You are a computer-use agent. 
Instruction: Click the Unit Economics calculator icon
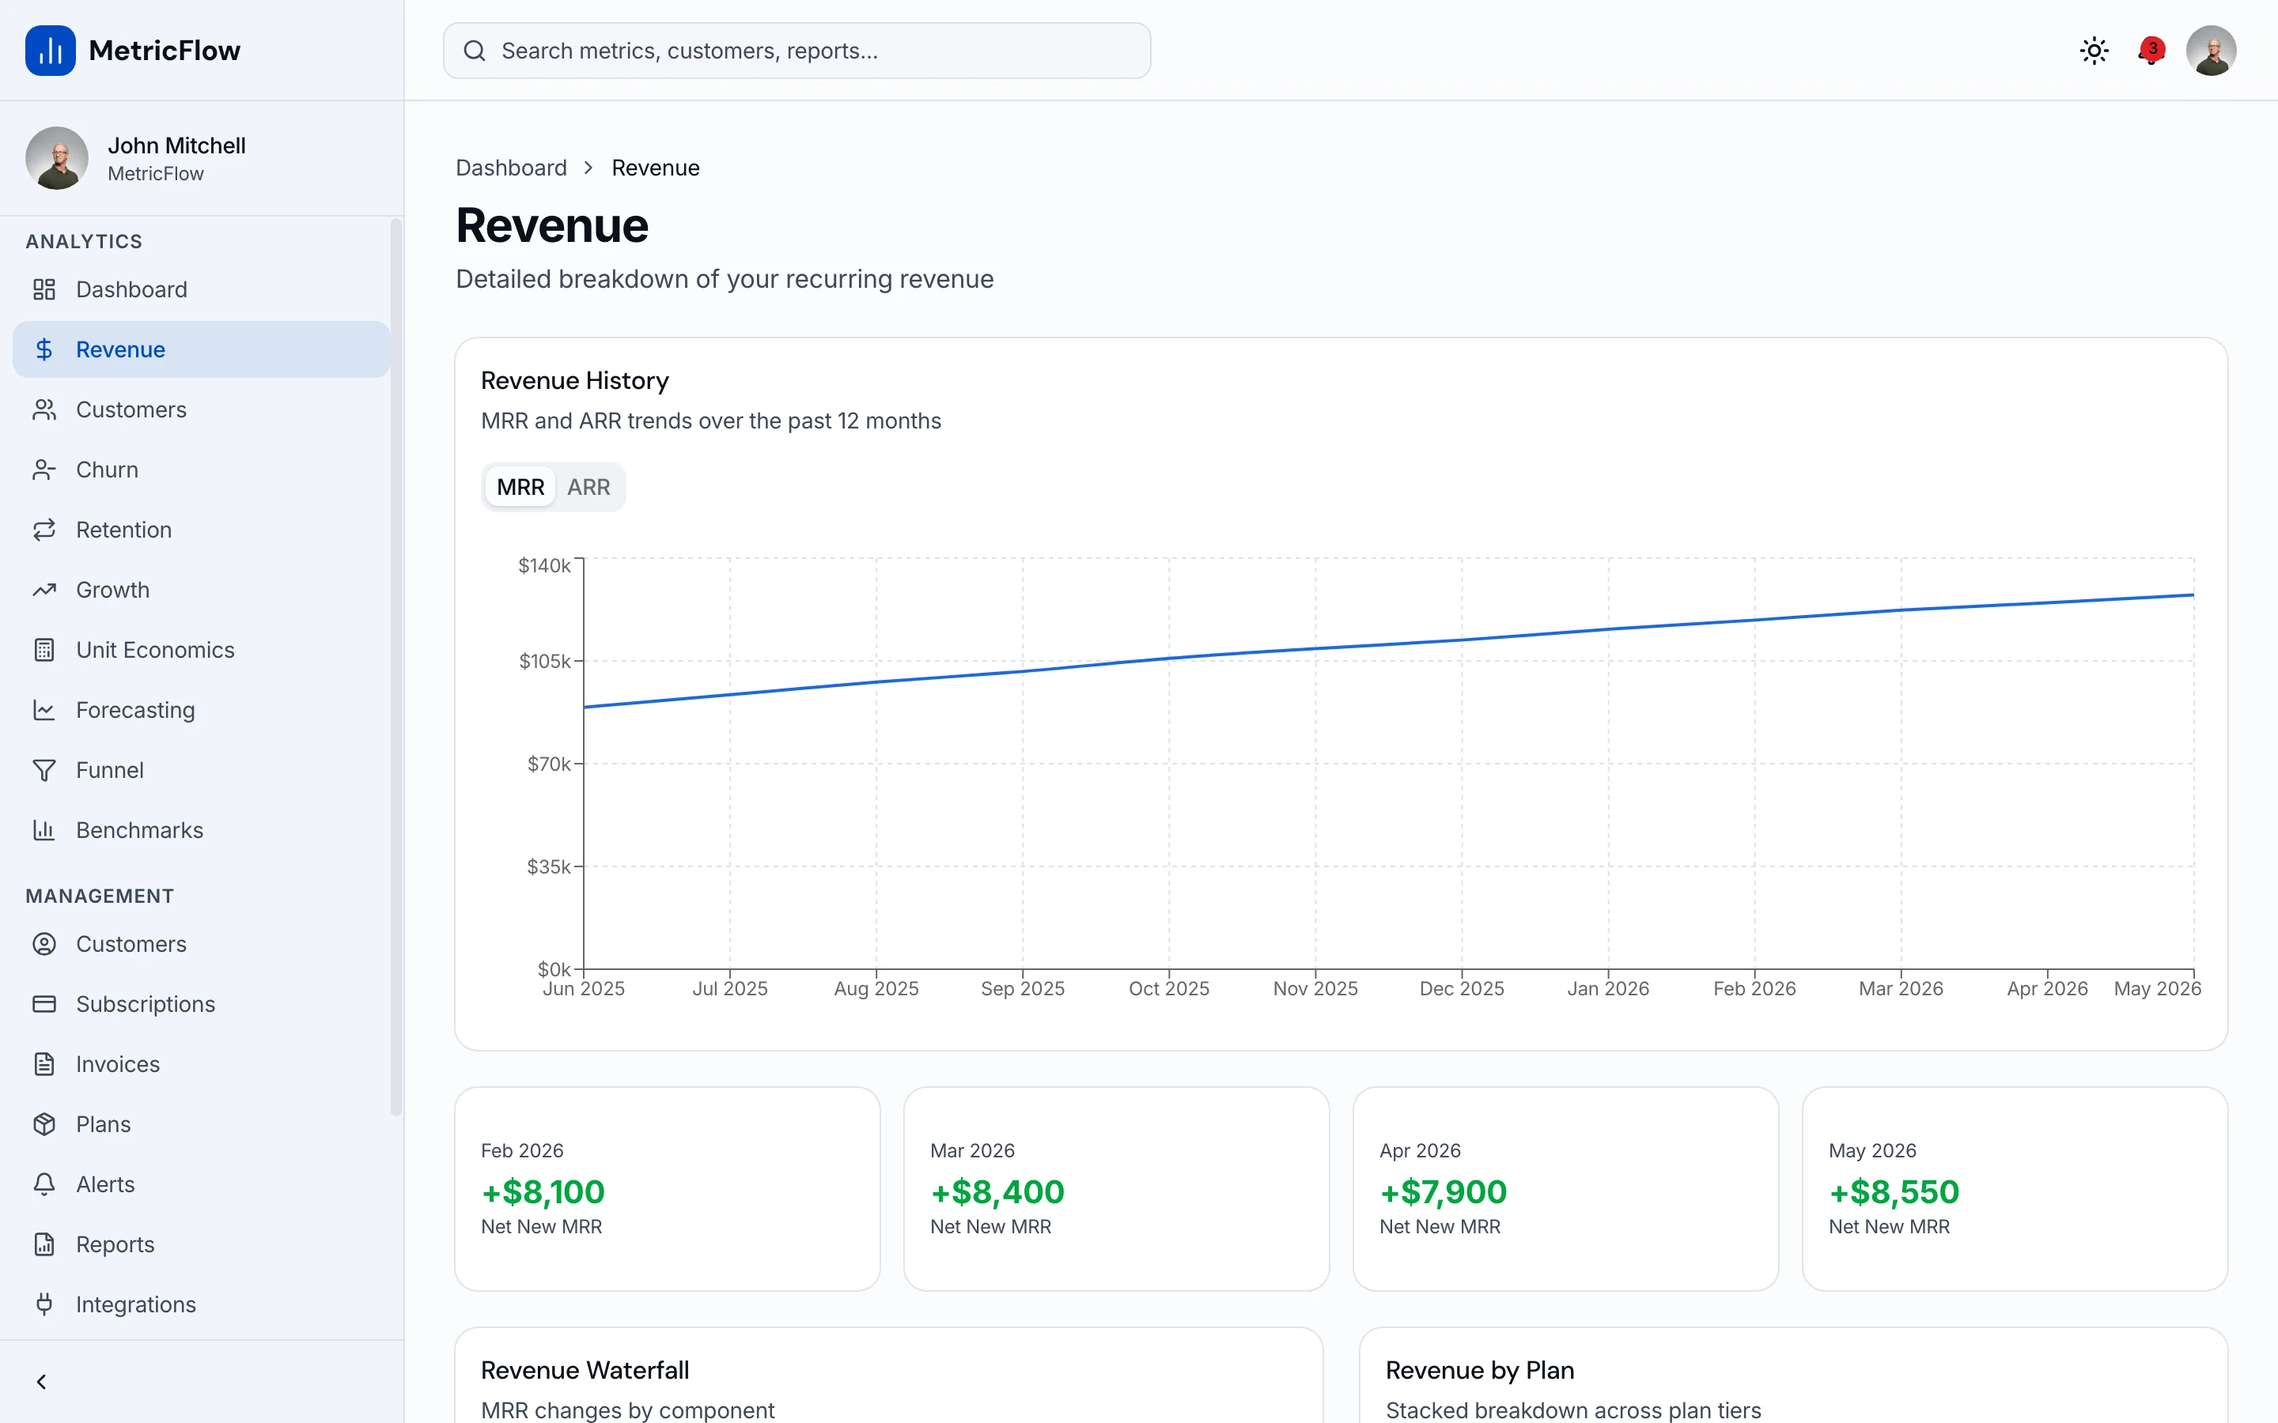click(44, 649)
